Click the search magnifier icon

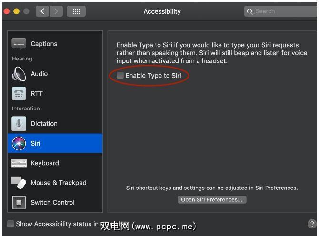point(250,11)
